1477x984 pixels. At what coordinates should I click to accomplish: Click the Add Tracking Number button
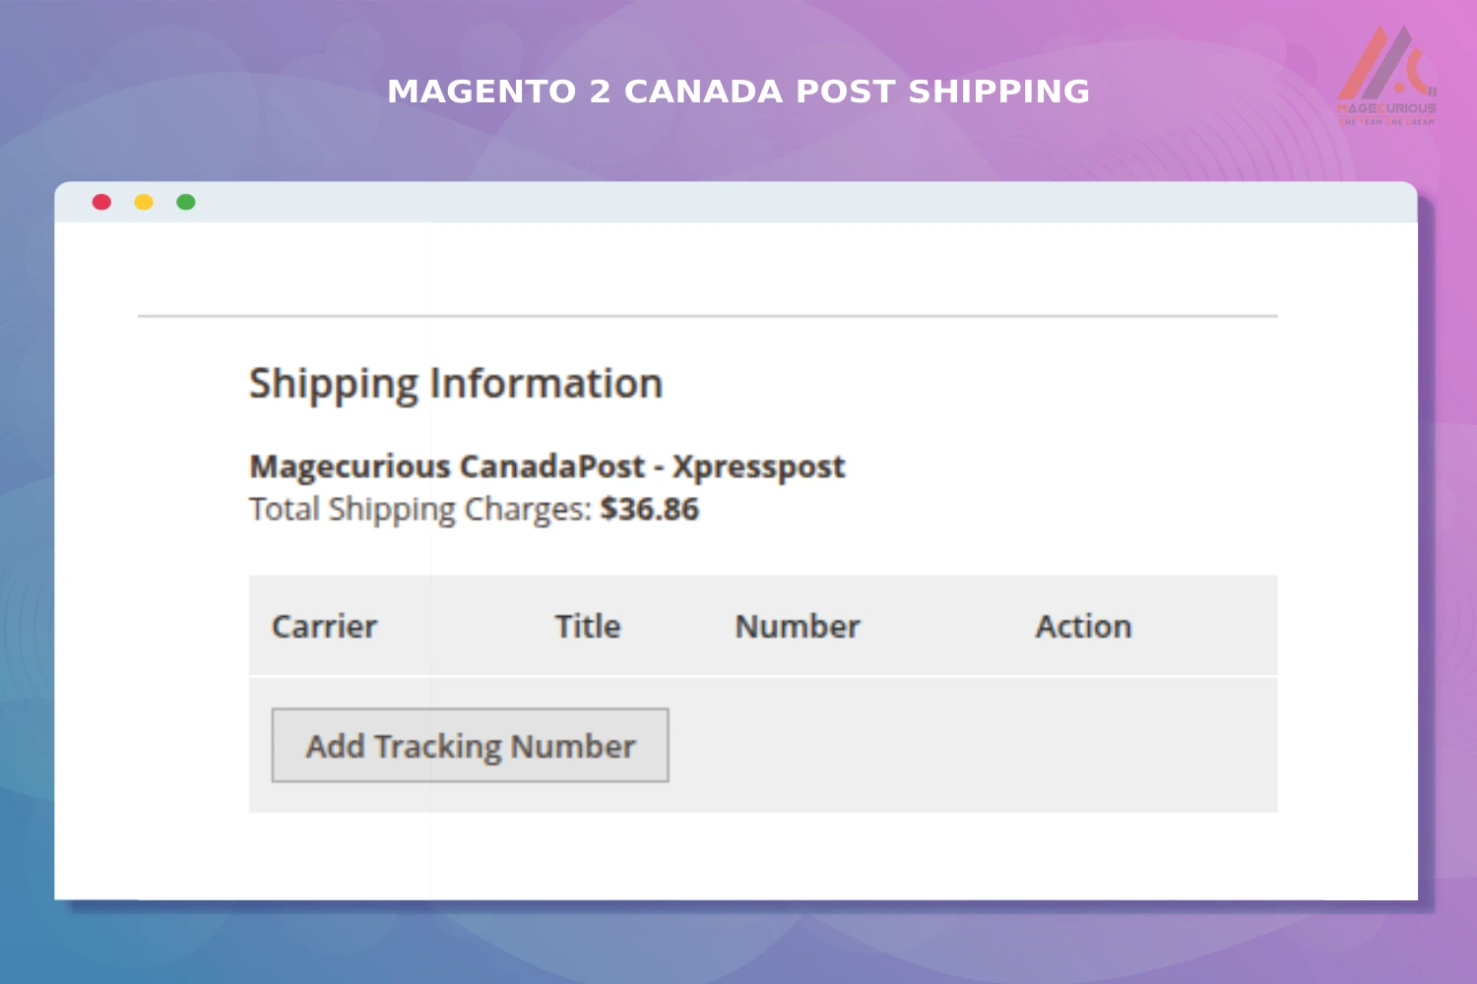click(470, 746)
